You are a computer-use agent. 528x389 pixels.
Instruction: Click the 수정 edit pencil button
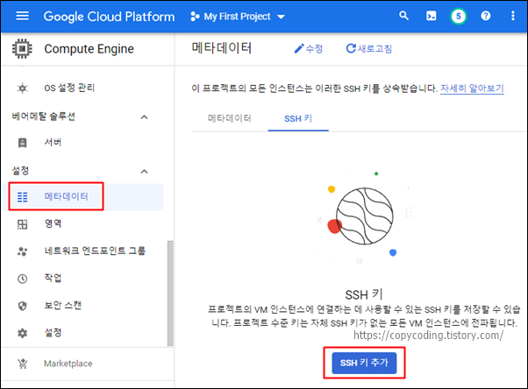309,49
